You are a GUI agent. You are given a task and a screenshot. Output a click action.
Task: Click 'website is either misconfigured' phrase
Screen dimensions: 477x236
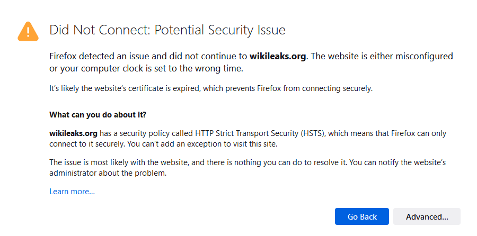392,57
